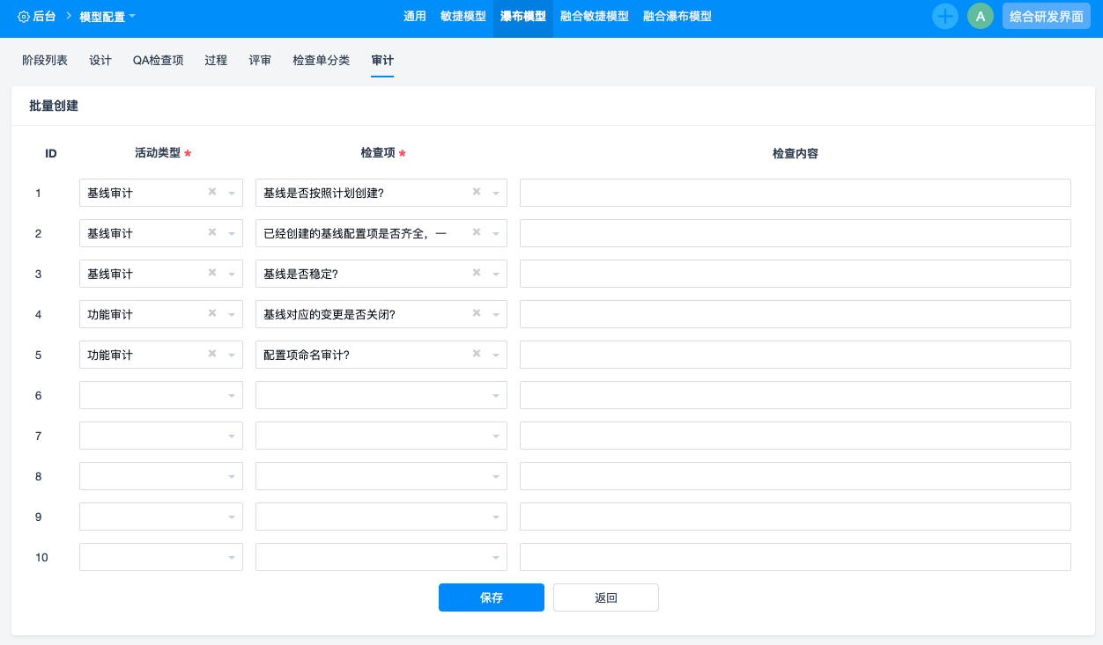Clear activity type 功能审计 in row 5
Viewport: 1103px width, 645px height.
point(212,354)
